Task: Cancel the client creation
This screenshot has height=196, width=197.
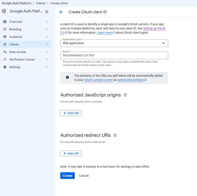Action: (84, 176)
